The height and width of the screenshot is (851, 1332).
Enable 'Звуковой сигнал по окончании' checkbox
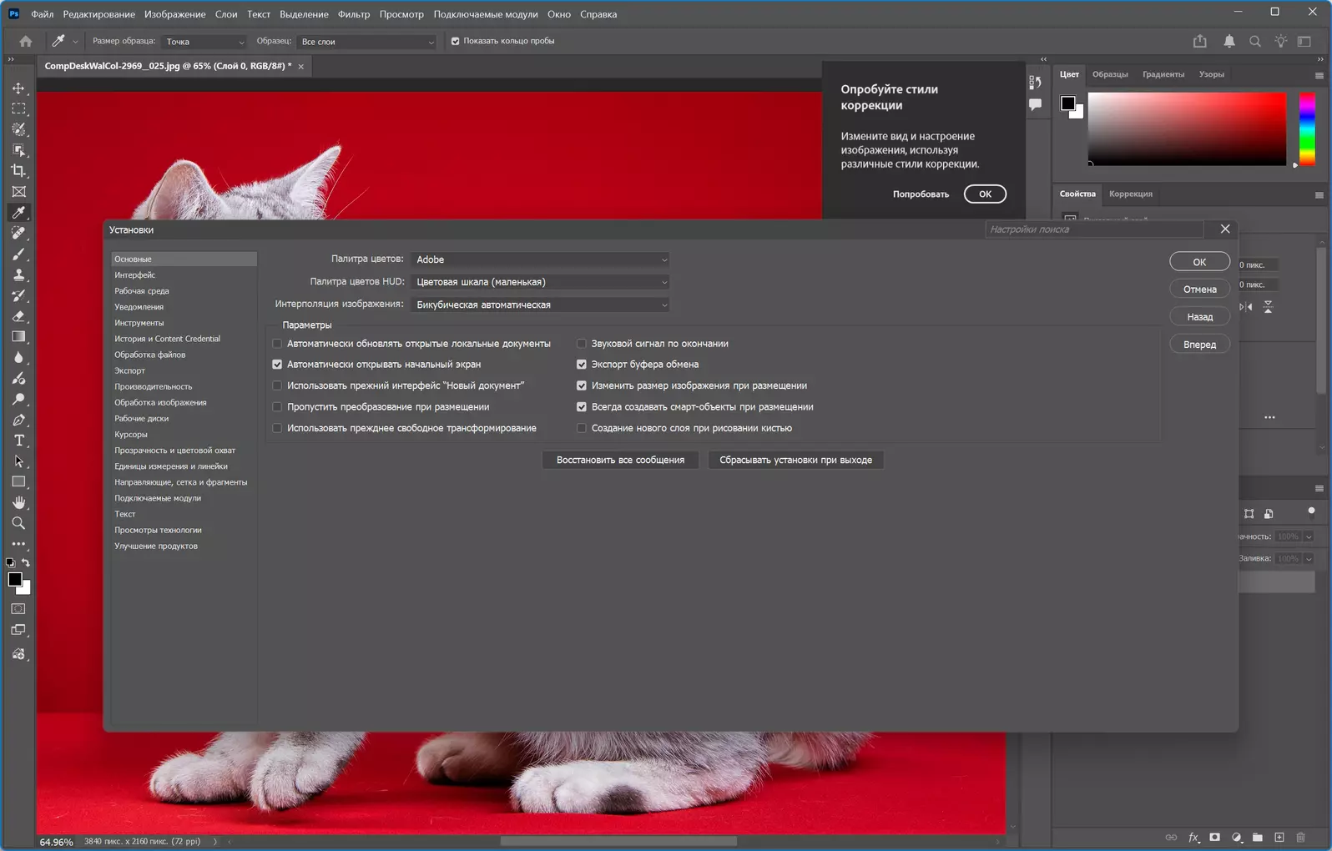(x=582, y=344)
